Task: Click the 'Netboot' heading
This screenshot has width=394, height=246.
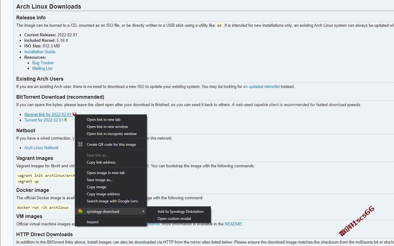Action: pos(26,130)
